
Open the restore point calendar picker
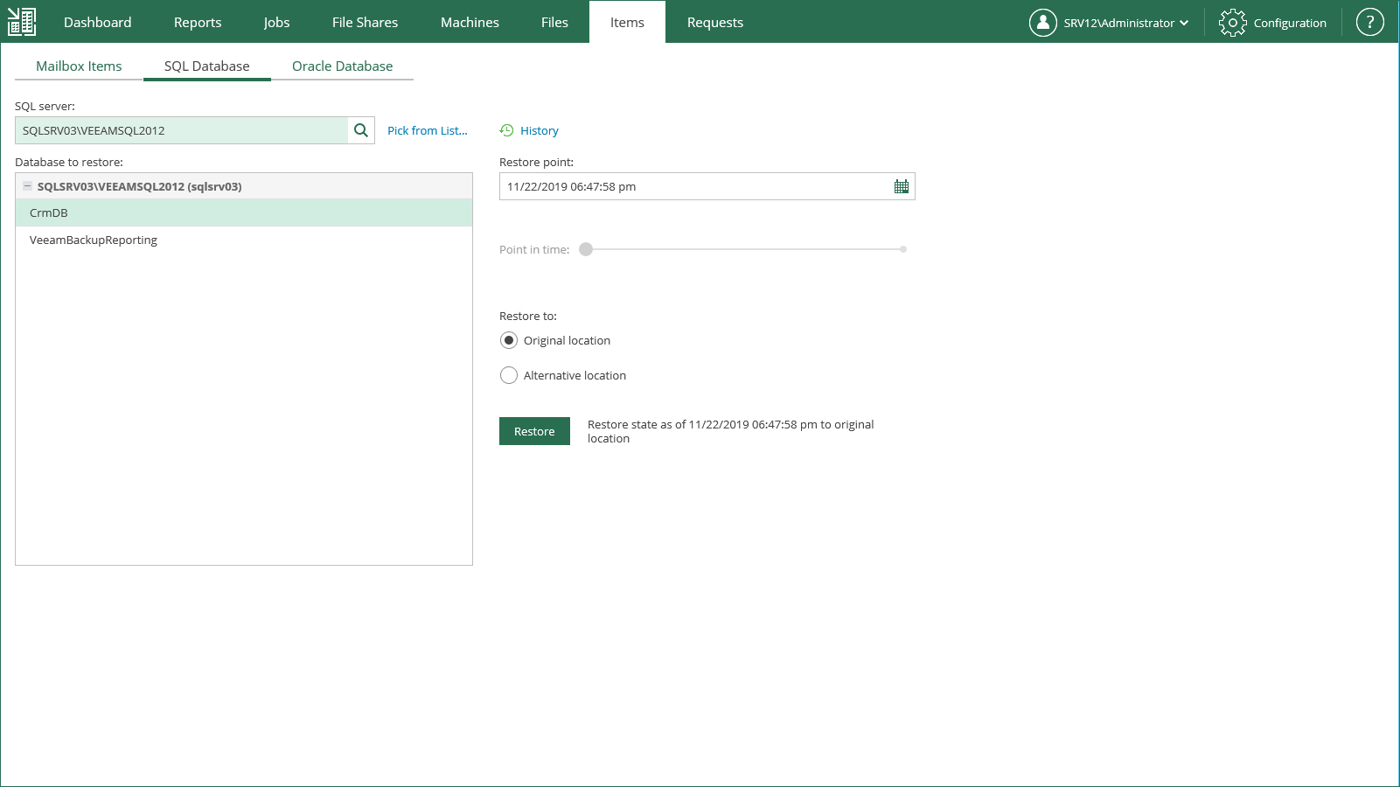tap(902, 186)
